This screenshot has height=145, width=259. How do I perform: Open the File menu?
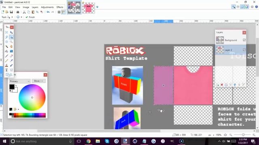[4, 7]
